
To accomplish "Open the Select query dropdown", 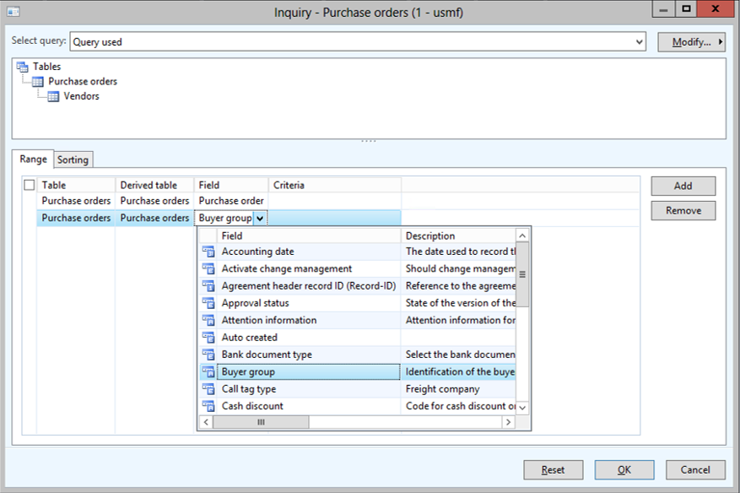I will [639, 41].
